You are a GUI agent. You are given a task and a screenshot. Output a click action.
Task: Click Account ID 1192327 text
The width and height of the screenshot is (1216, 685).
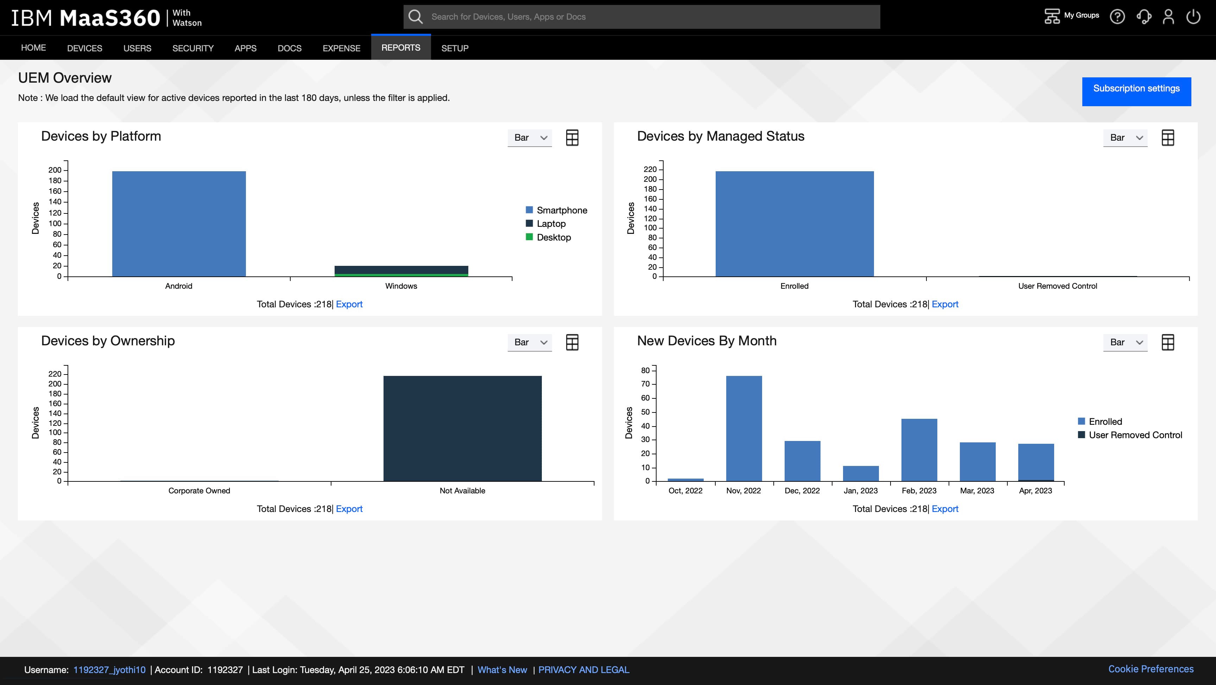(x=199, y=670)
